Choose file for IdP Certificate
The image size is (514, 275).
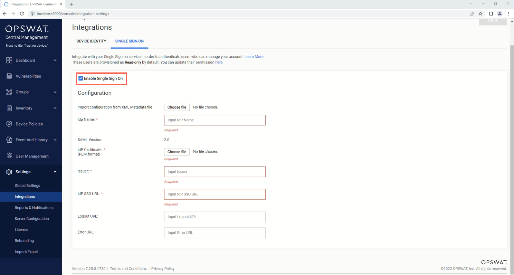click(177, 152)
